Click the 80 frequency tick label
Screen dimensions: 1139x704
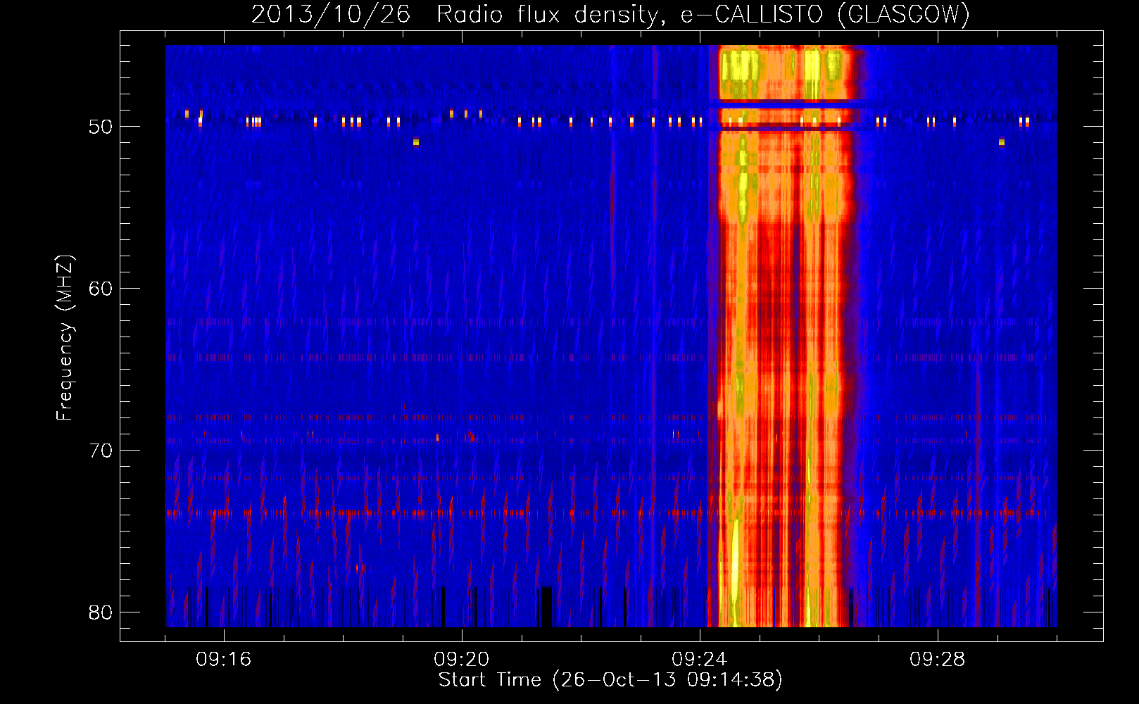pyautogui.click(x=101, y=612)
